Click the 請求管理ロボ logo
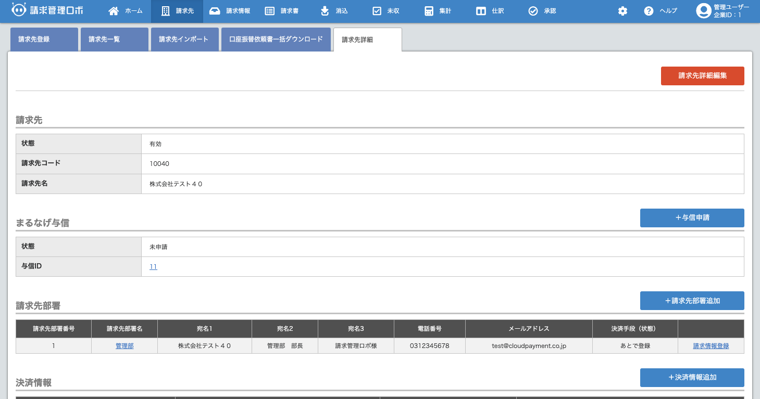 (47, 10)
